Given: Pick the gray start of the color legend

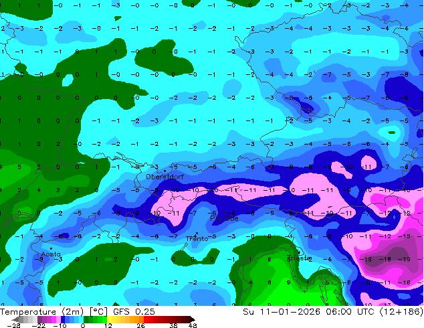Looking at the screenshot, I should pos(15,319).
